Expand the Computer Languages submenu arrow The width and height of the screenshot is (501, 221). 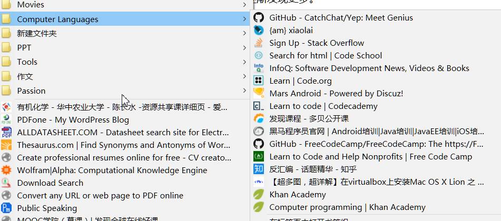click(x=244, y=19)
